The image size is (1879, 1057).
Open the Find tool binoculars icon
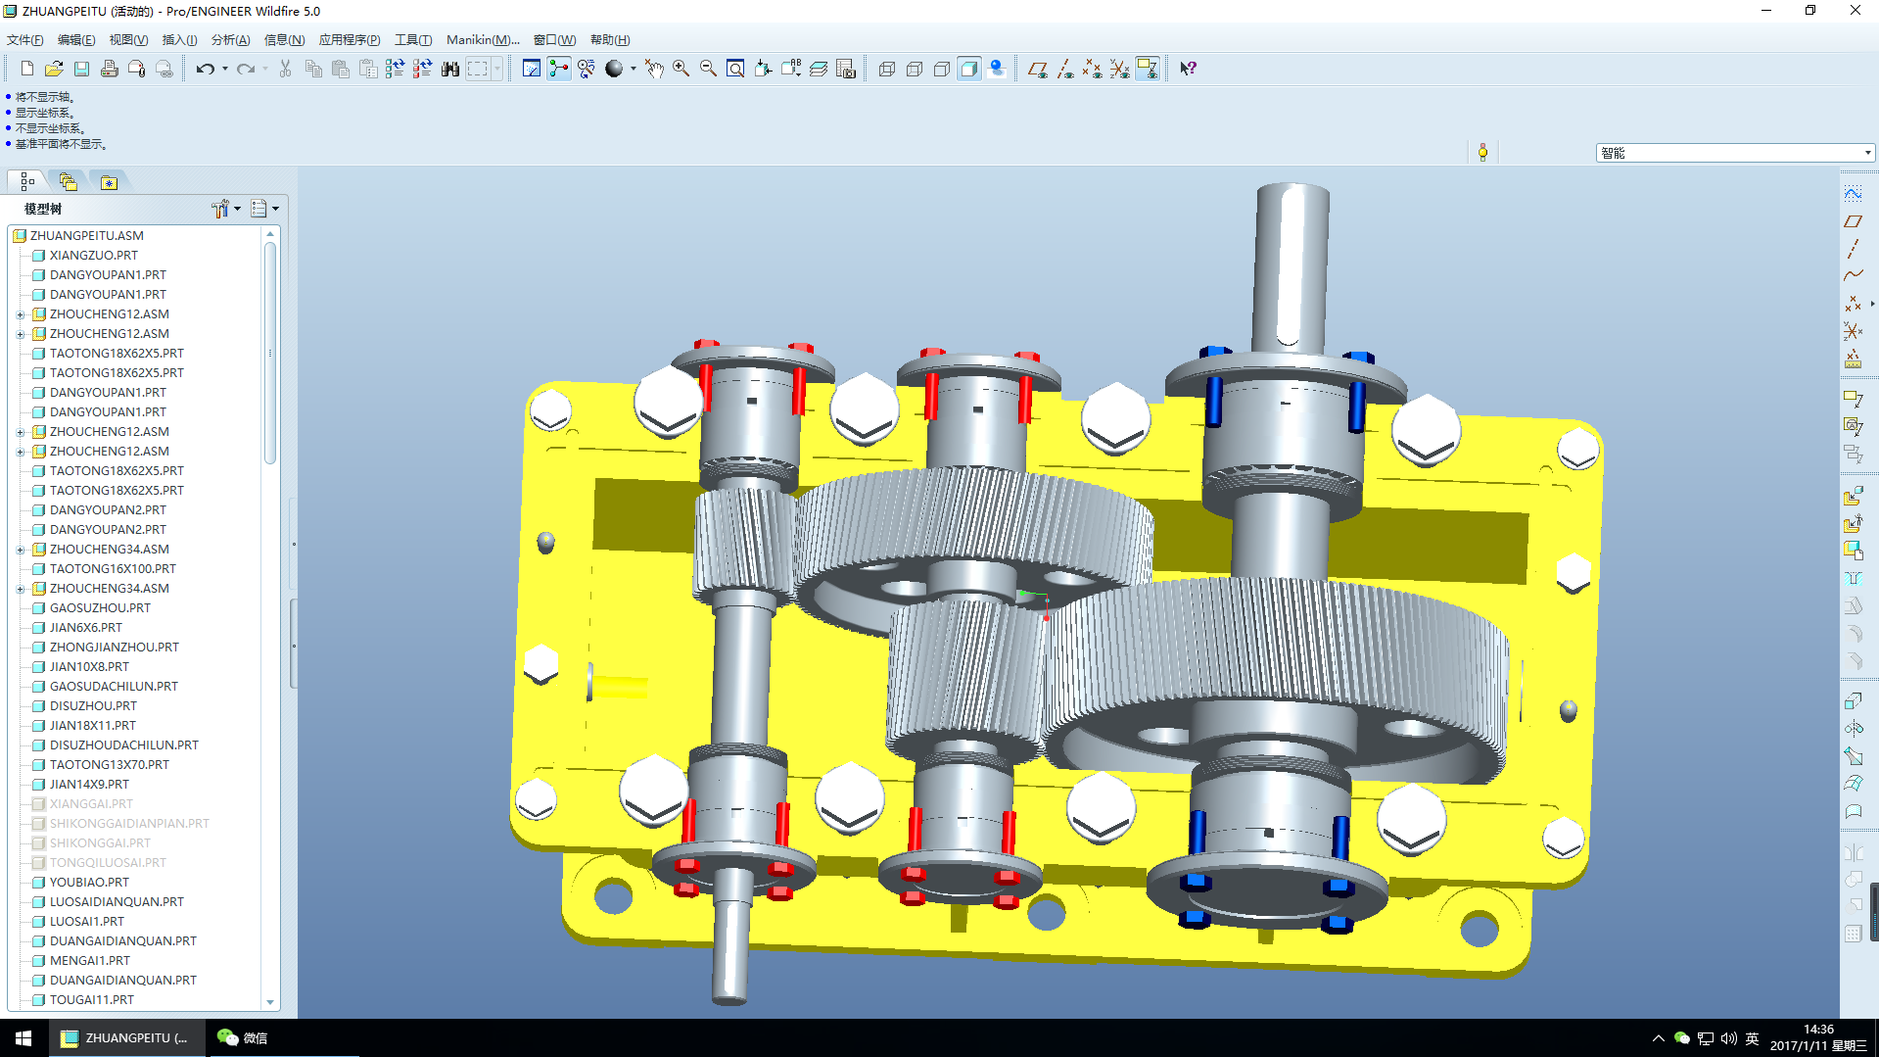[450, 69]
